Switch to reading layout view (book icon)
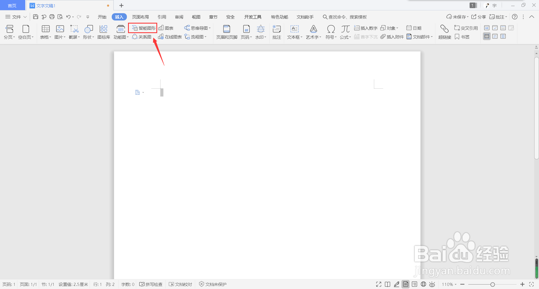Viewport: 539px width, 289px height. point(387,284)
